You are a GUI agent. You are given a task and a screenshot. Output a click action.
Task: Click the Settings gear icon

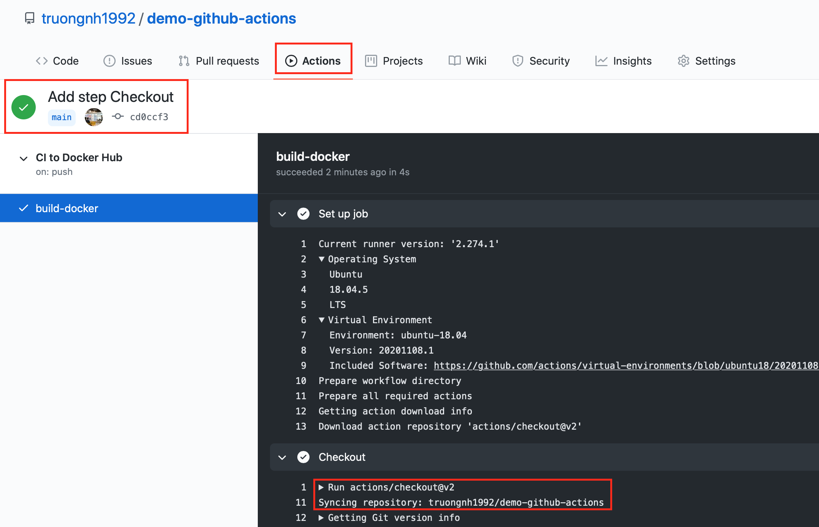tap(684, 61)
